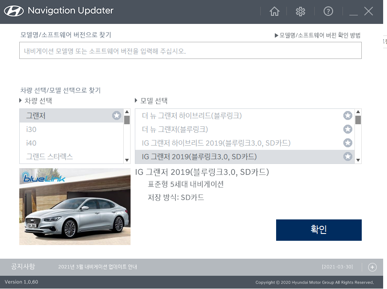Click the 공지사항 label
This screenshot has width=387, height=289.
(x=23, y=266)
